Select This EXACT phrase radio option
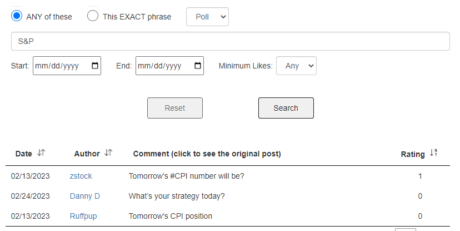This screenshot has width=460, height=231. pyautogui.click(x=93, y=16)
